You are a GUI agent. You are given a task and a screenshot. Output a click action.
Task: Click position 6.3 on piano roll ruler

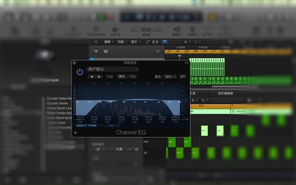pos(201,106)
